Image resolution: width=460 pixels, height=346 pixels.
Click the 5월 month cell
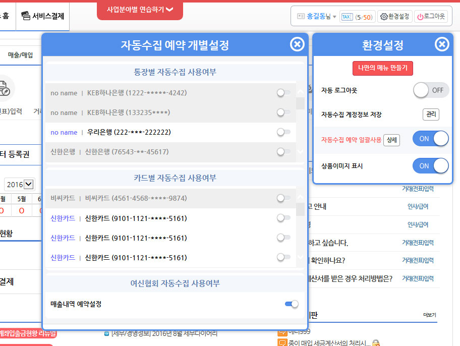(x=21, y=199)
